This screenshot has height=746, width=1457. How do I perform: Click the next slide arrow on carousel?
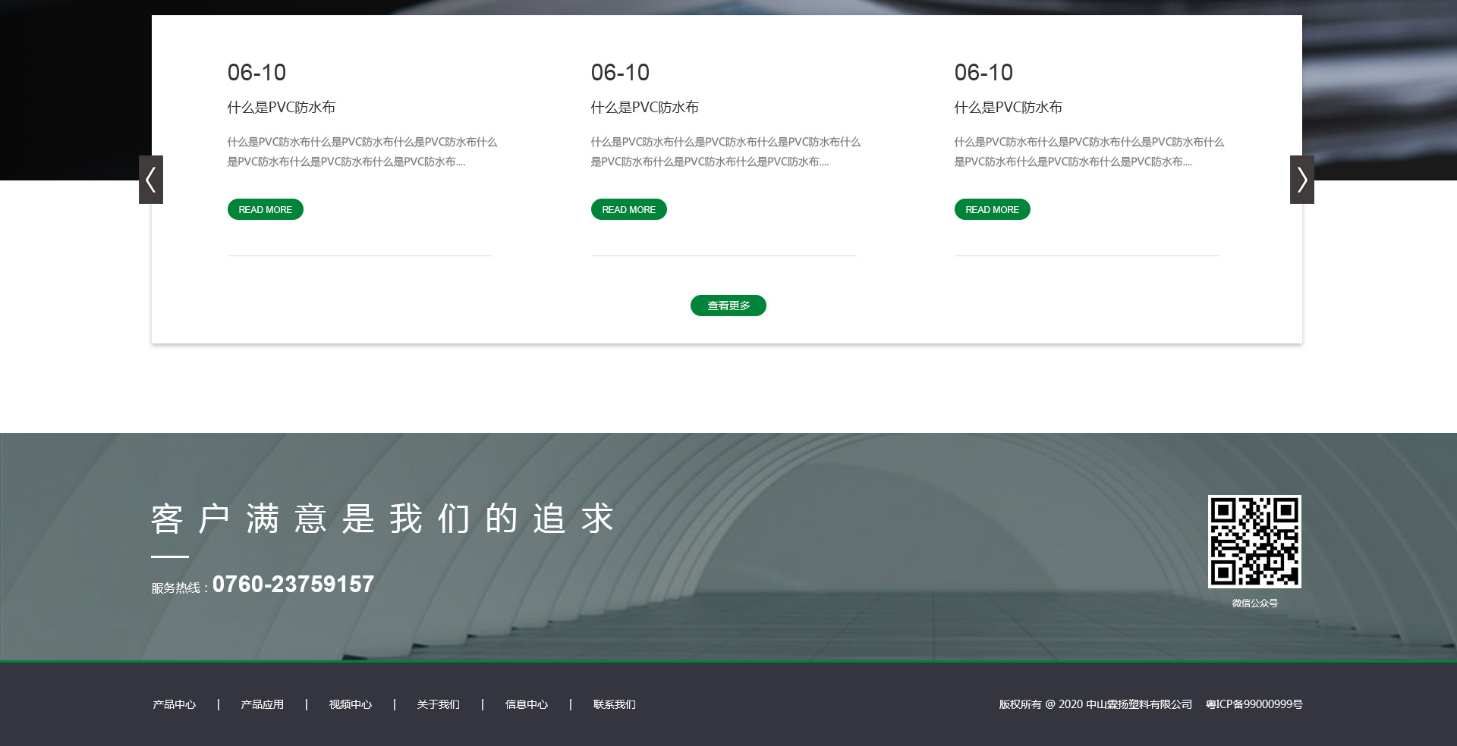(1301, 180)
